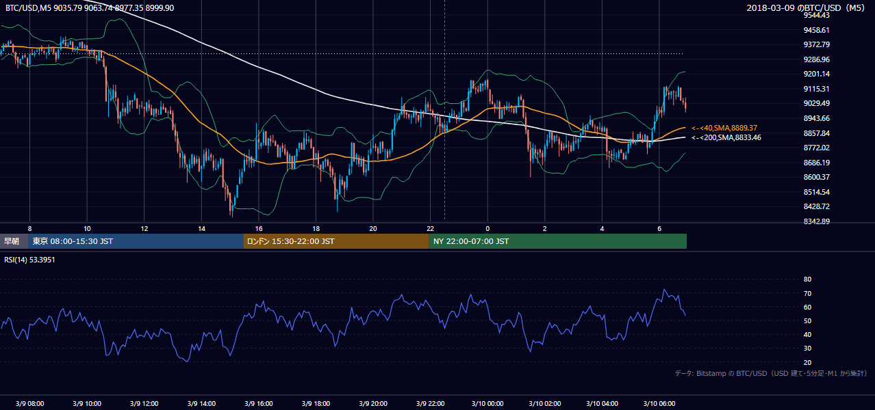Select the NY 22:00-07:00 JST session bar
Screen dimensions: 875x410
click(558, 241)
